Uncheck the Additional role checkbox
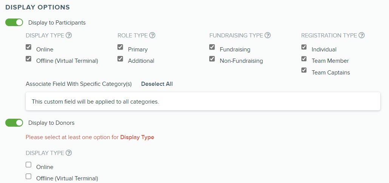 pyautogui.click(x=120, y=59)
